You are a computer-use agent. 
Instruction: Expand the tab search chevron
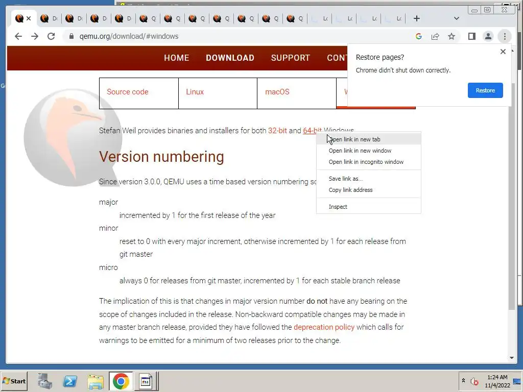pos(457,19)
